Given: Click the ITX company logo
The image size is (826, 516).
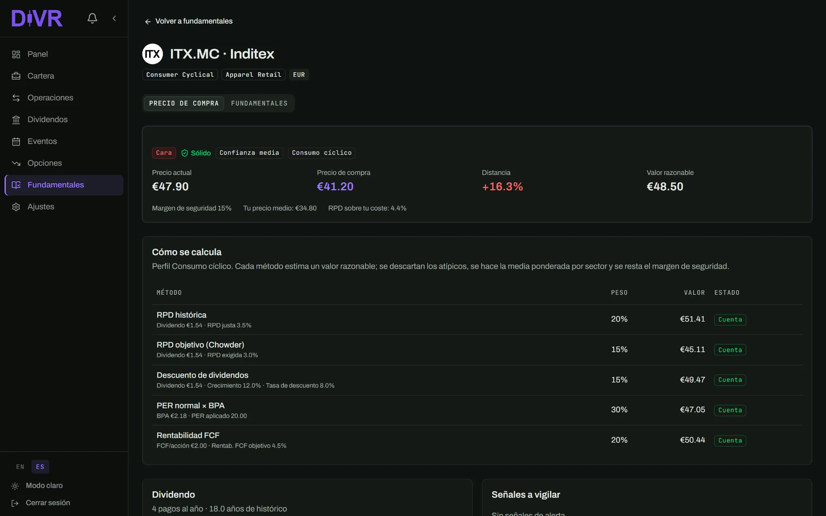Looking at the screenshot, I should click(152, 54).
